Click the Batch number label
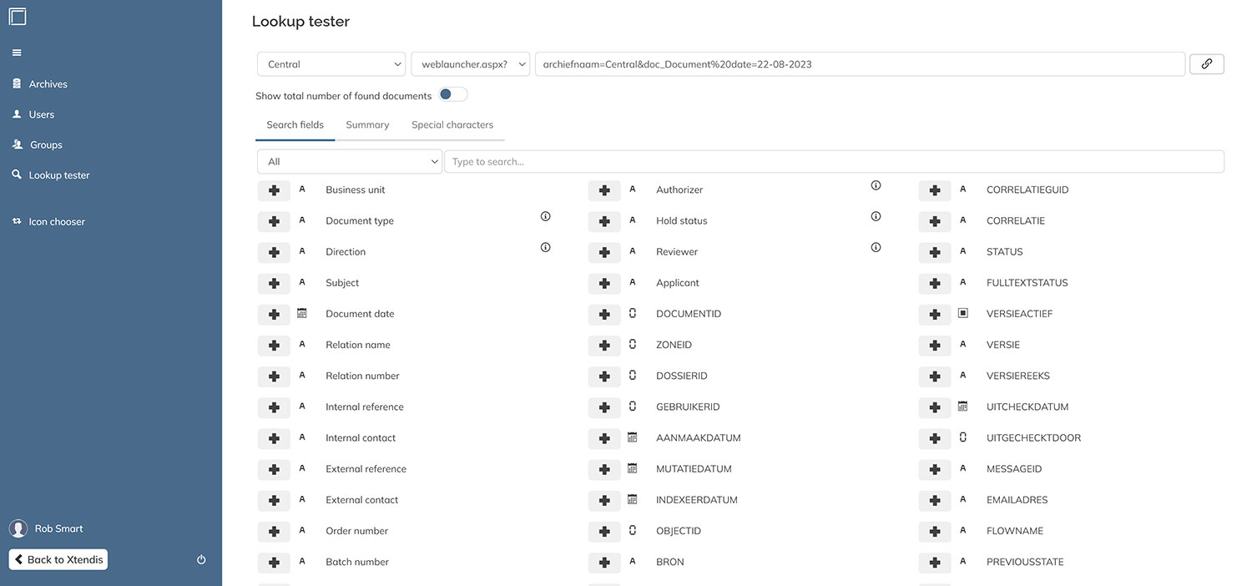Image resolution: width=1252 pixels, height=586 pixels. coord(357,562)
